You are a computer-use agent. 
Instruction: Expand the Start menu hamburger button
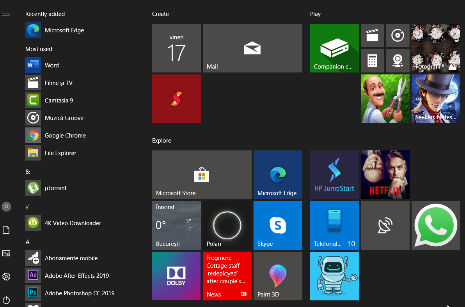[x=6, y=14]
